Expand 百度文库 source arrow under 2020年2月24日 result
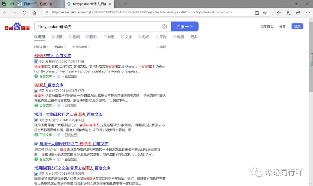This screenshot has height=186, width=313. [x=54, y=159]
